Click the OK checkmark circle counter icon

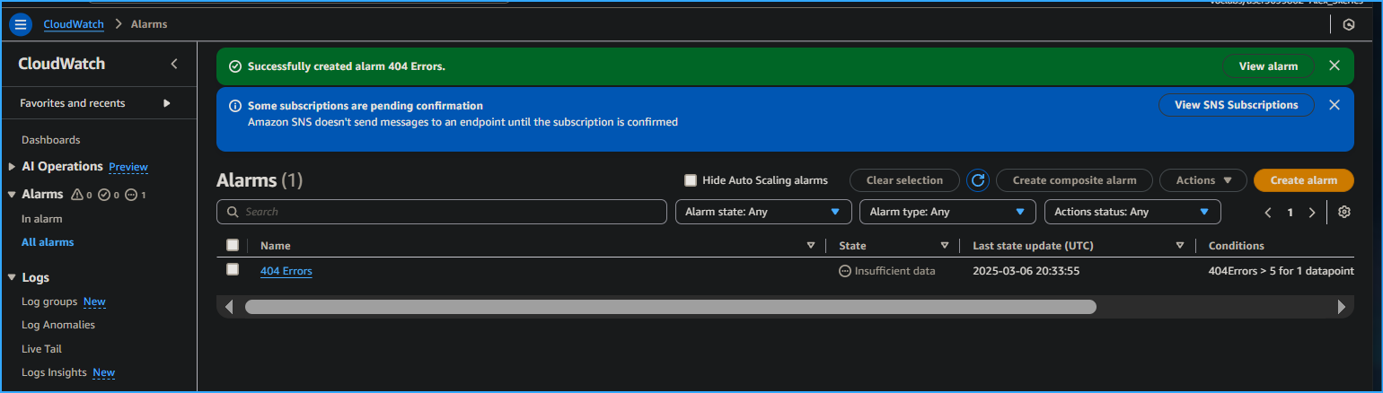click(x=103, y=195)
